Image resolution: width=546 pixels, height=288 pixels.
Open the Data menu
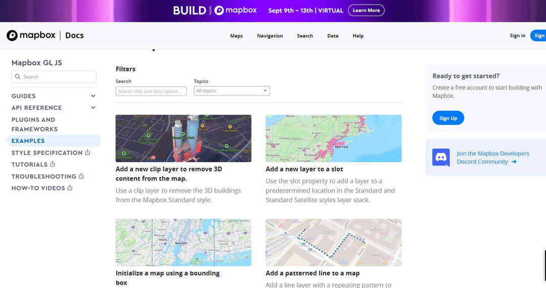tap(333, 36)
